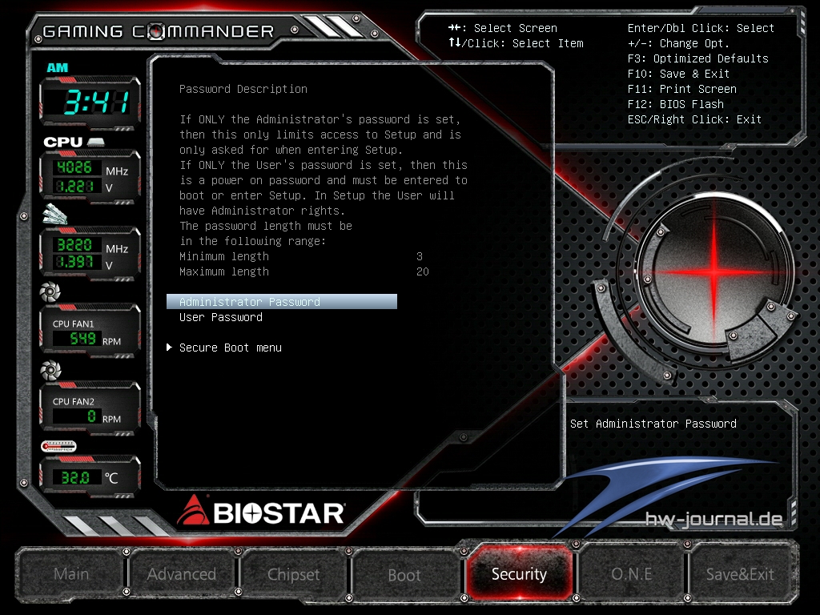Image resolution: width=820 pixels, height=615 pixels.
Task: Select User Password entry
Action: pyautogui.click(x=221, y=317)
